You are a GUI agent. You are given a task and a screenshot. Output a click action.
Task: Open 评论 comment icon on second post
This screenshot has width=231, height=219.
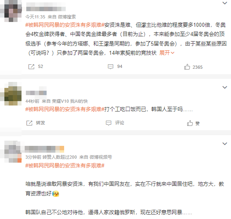tap(109, 123)
